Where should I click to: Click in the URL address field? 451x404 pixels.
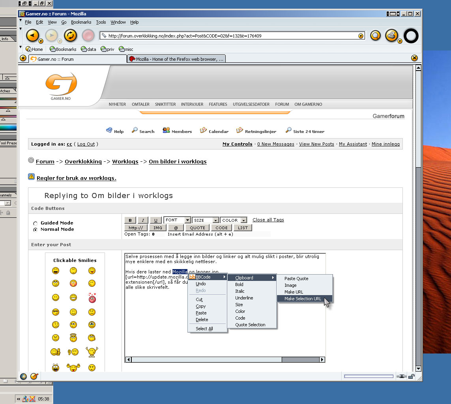[232, 36]
